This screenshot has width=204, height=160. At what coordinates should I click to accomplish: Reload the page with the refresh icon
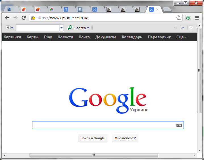[x=24, y=18]
